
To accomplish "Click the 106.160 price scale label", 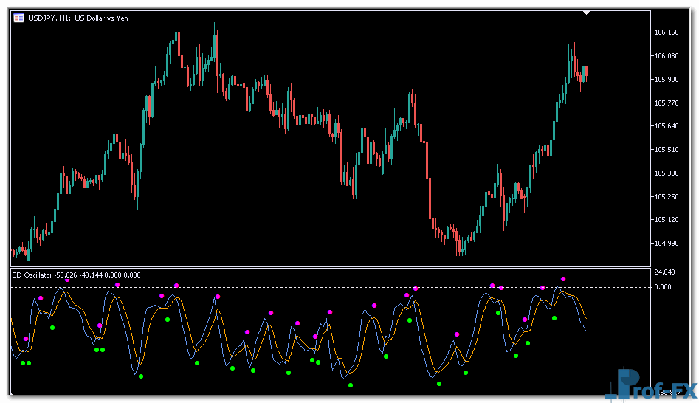I will [667, 32].
